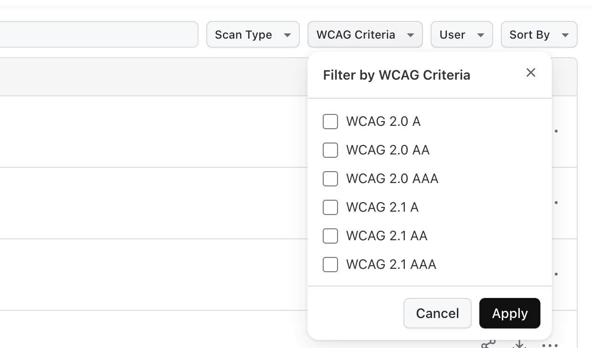
Task: Select the WCAG 2.1 A checkbox
Action: click(330, 207)
